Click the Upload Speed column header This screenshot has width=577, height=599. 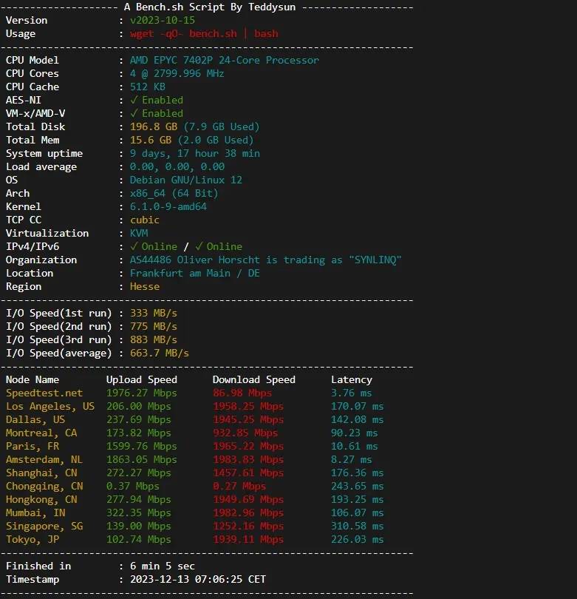click(142, 379)
